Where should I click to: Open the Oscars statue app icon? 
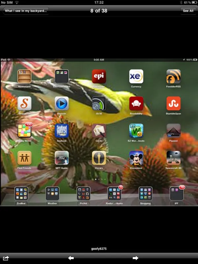coord(99,158)
